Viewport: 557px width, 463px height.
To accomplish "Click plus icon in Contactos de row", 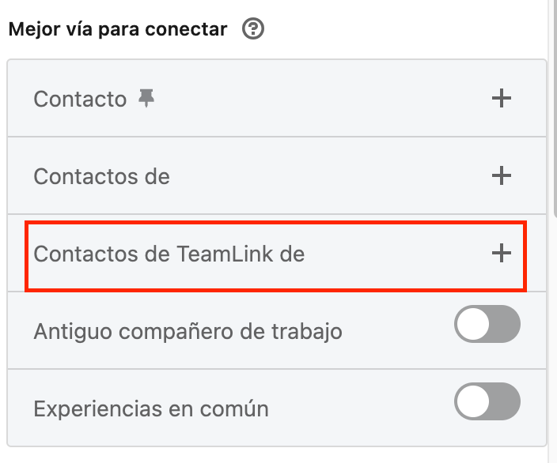I will 502,175.
